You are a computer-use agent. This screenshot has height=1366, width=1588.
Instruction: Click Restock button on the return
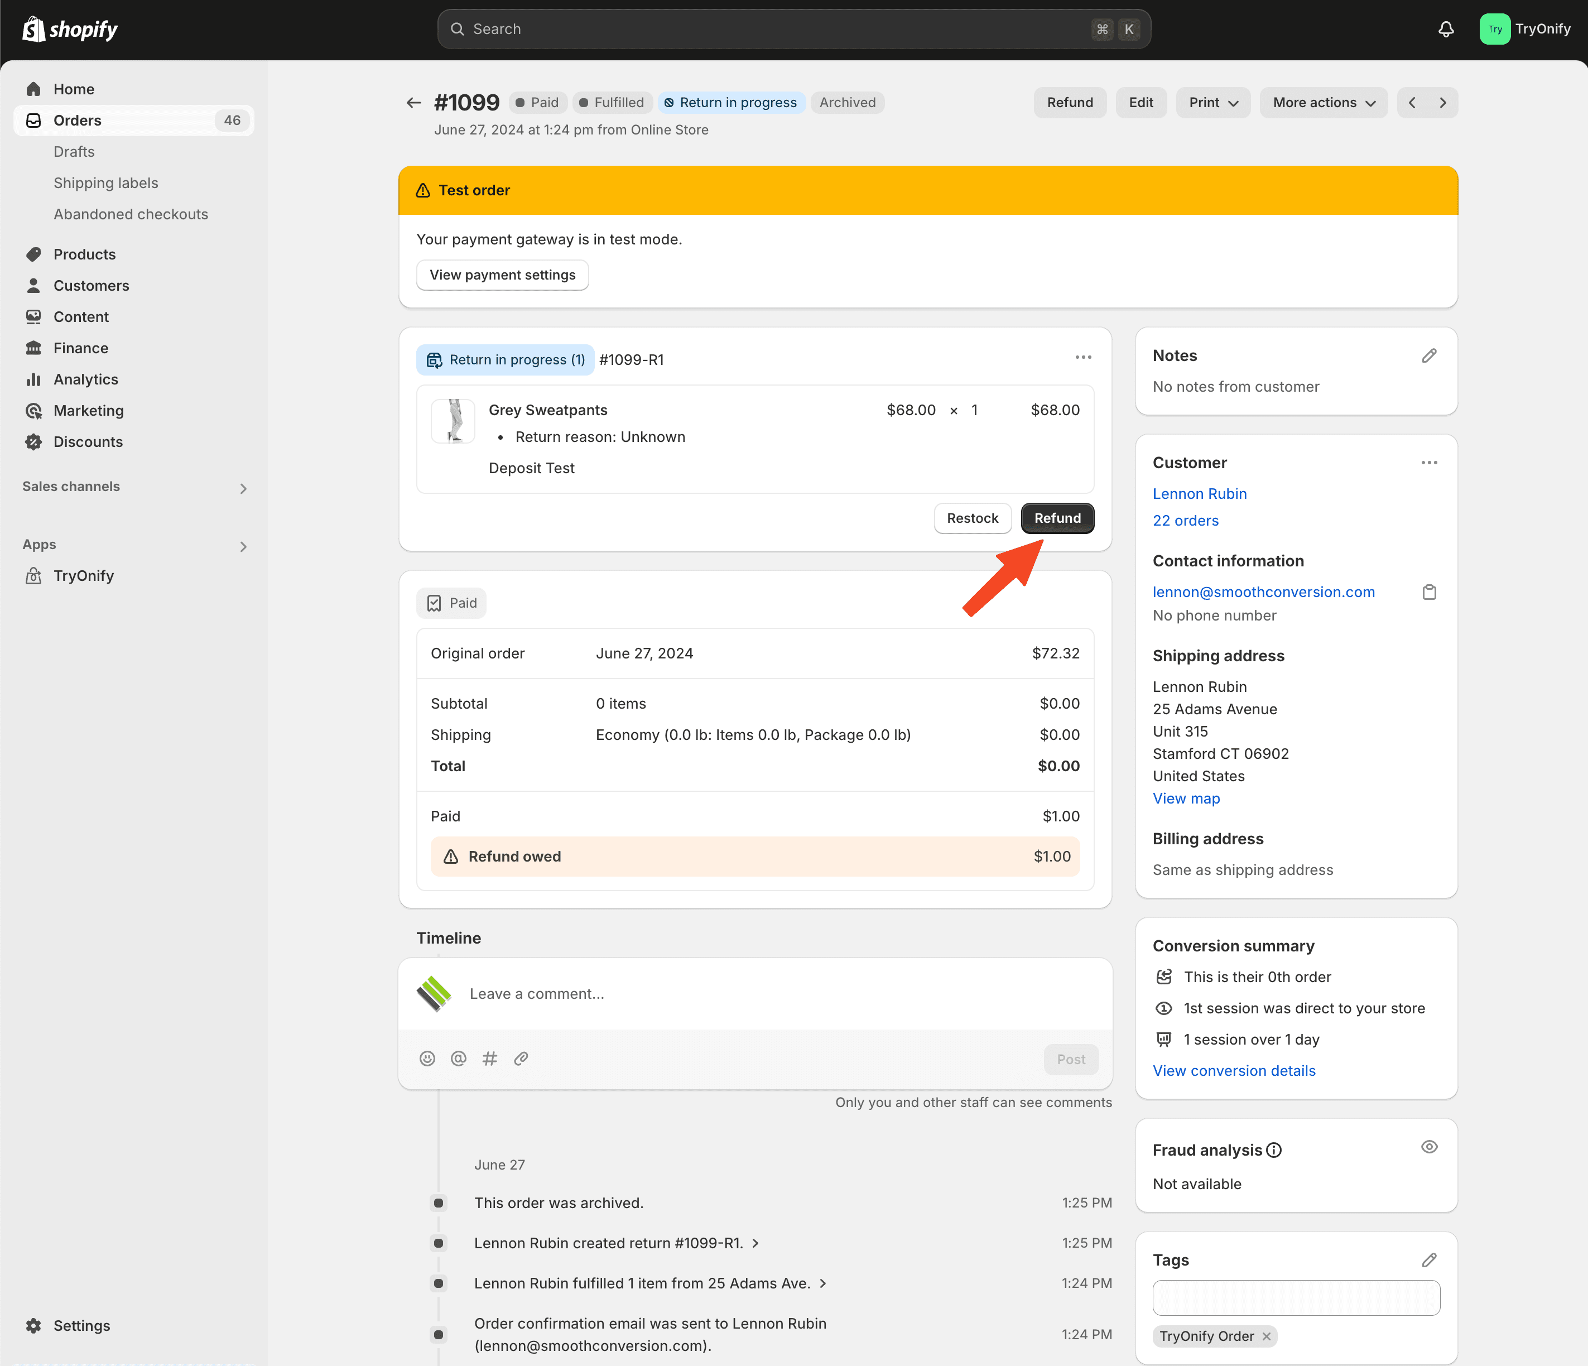[x=973, y=518]
